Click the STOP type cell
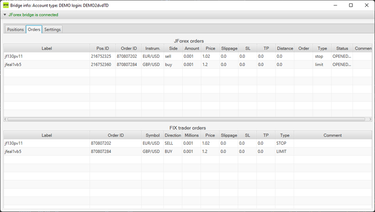 281,143
